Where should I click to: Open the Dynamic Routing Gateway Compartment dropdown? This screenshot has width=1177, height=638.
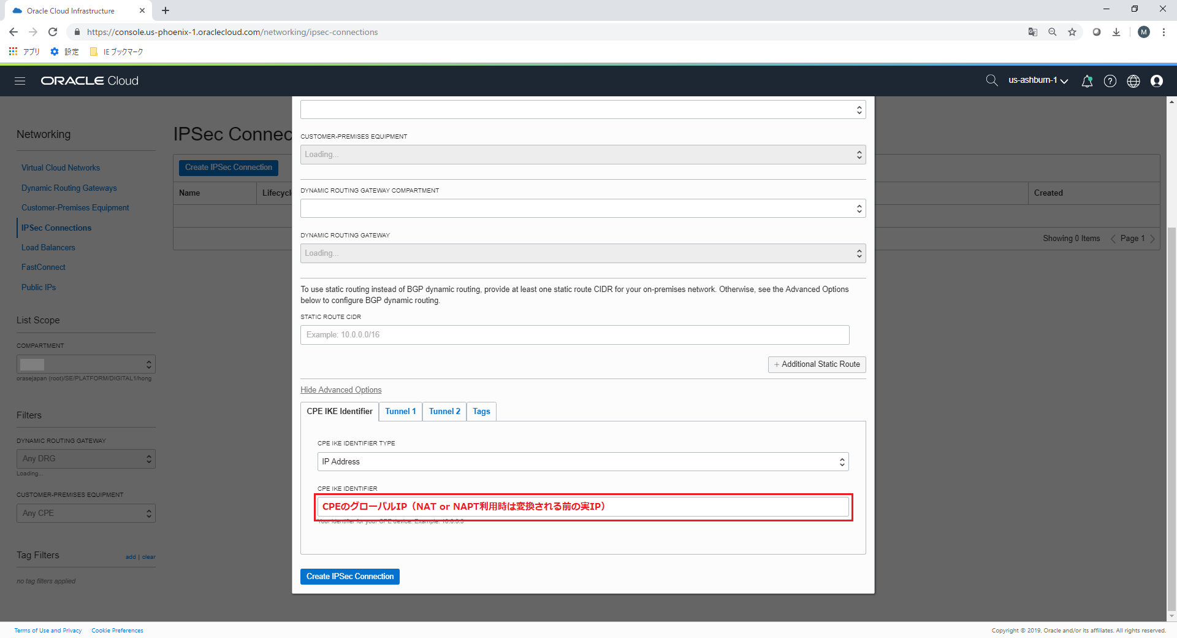coord(583,209)
